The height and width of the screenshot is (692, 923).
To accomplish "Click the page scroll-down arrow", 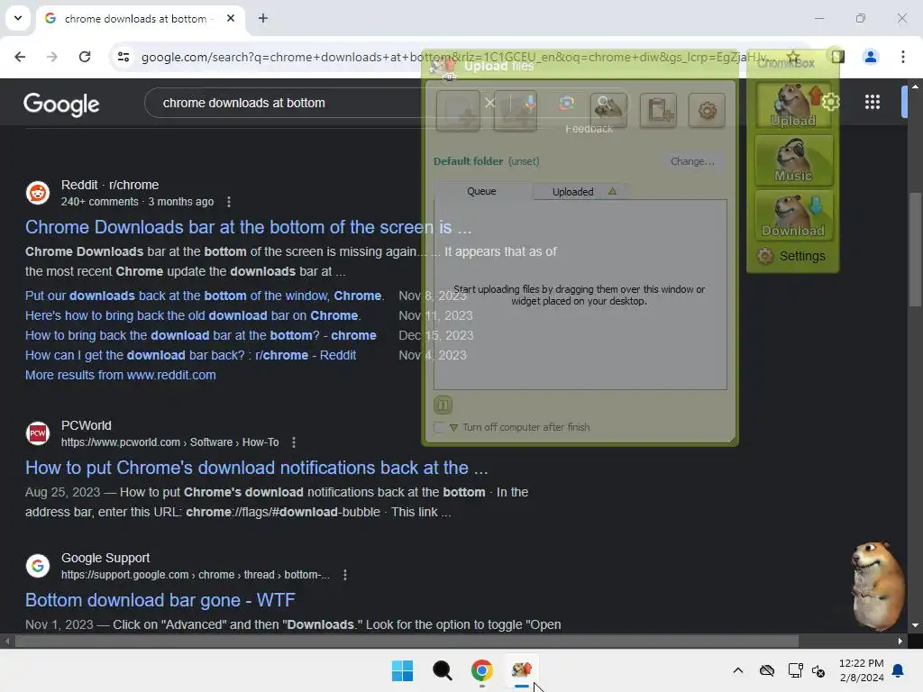I will pyautogui.click(x=915, y=625).
